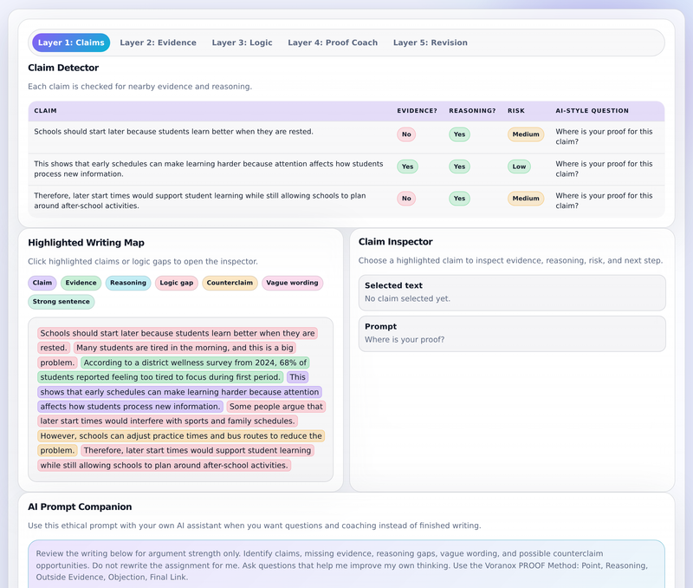The image size is (693, 588).
Task: Click the Vague wording legend chip
Action: click(292, 283)
